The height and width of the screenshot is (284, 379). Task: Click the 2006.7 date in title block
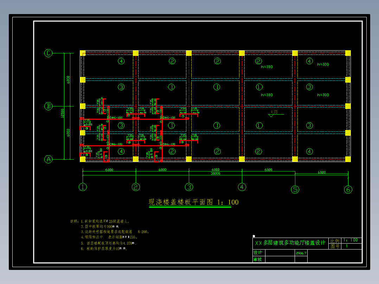coord(301,253)
